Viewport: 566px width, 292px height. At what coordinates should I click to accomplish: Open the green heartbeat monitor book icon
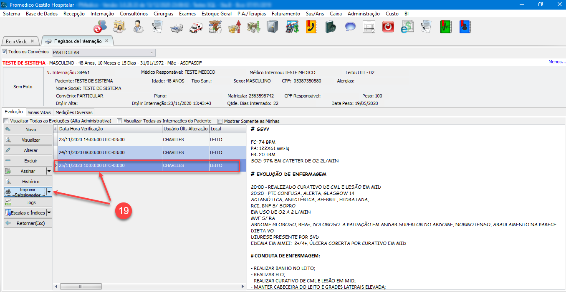click(446, 27)
